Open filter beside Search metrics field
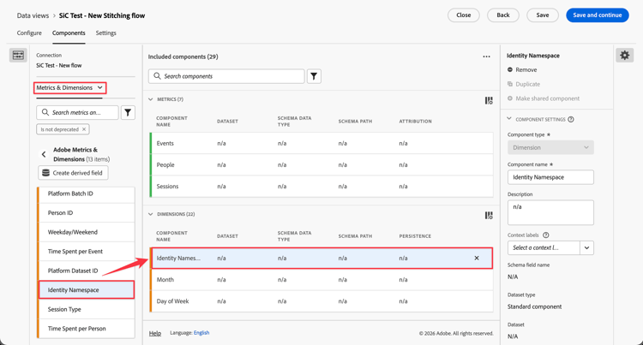Screen dimensions: 643x345 128,112
